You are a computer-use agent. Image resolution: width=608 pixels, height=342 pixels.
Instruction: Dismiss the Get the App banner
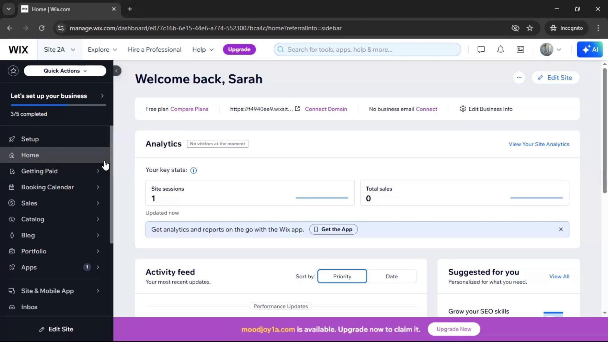560,229
